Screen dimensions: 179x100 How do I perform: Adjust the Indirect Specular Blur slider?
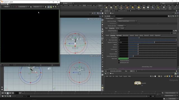coord(152,56)
